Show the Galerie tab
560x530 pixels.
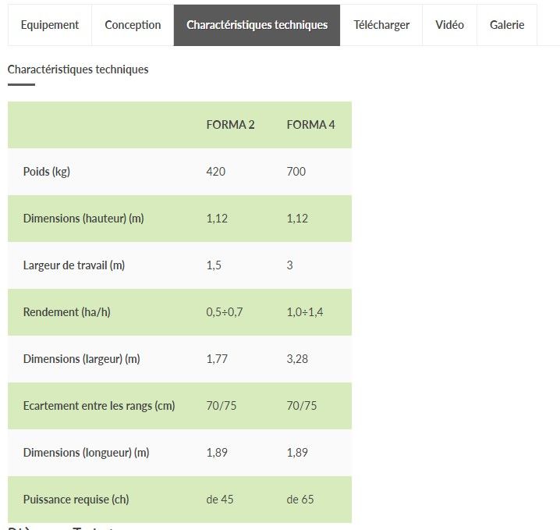[x=507, y=25]
